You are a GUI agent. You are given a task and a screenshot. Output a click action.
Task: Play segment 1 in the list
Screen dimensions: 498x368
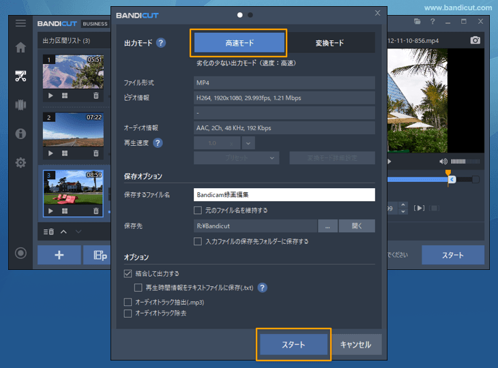pyautogui.click(x=50, y=95)
